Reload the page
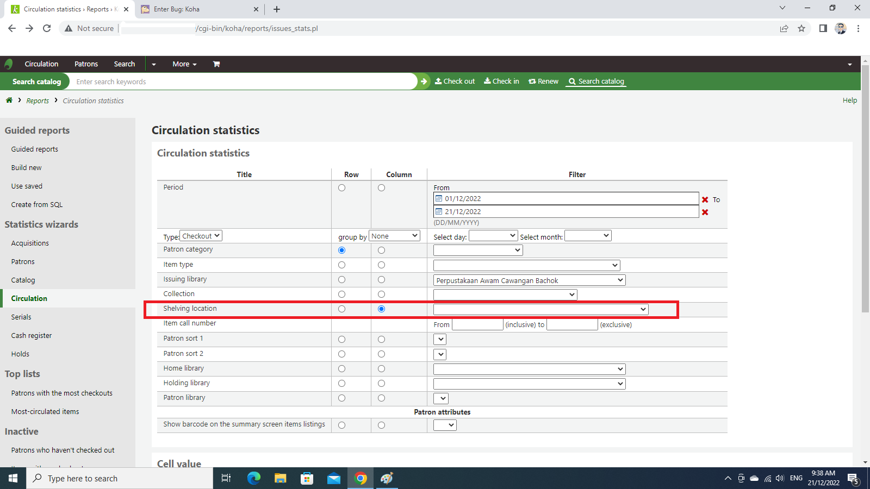Screen dimensions: 870x489 pos(47,28)
